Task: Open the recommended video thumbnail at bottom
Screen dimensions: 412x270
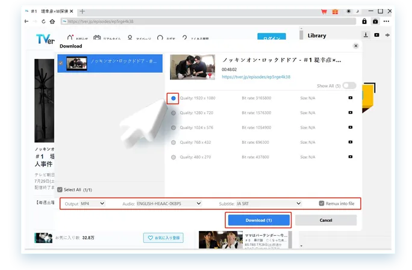Action: [220, 239]
